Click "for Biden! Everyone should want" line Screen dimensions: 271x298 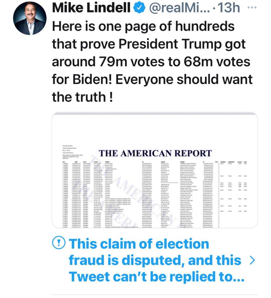152,79
